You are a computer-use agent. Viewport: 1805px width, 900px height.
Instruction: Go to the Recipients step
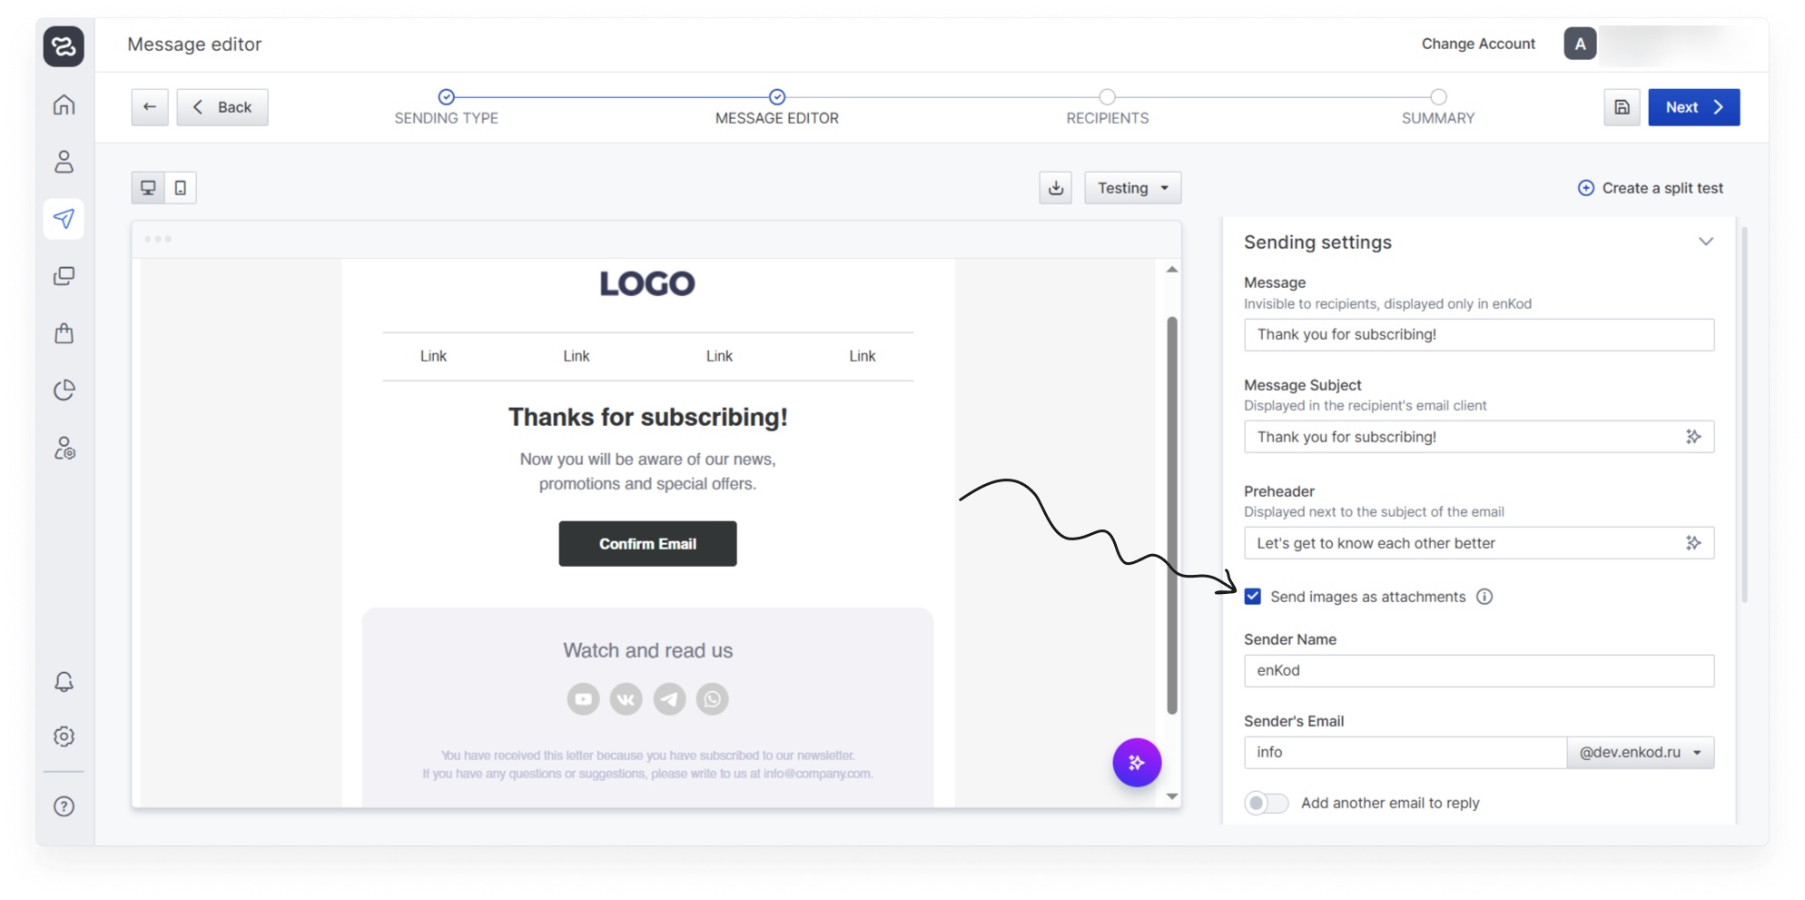coord(1107,98)
